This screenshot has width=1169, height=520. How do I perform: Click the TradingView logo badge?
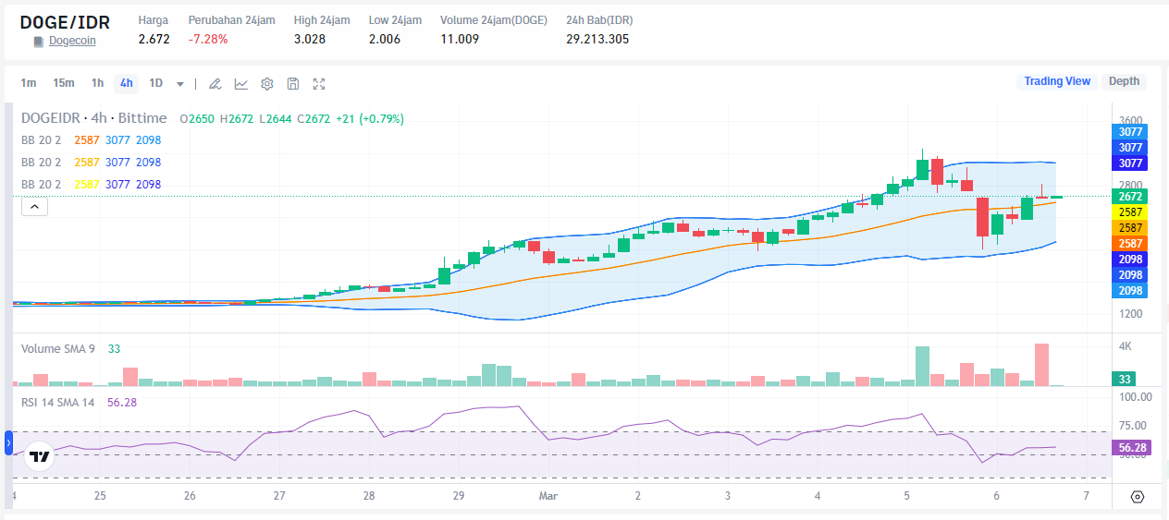point(39,456)
